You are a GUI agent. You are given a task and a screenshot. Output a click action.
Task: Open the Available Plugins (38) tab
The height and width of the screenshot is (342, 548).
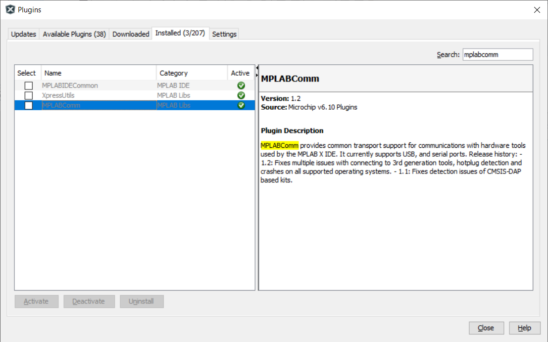[x=74, y=34]
